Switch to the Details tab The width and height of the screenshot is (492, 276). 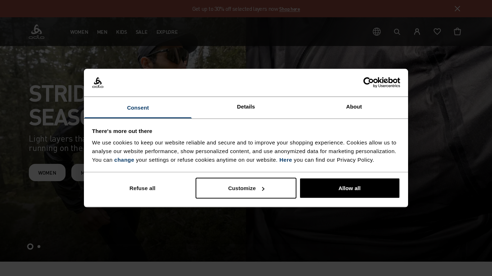tap(246, 107)
